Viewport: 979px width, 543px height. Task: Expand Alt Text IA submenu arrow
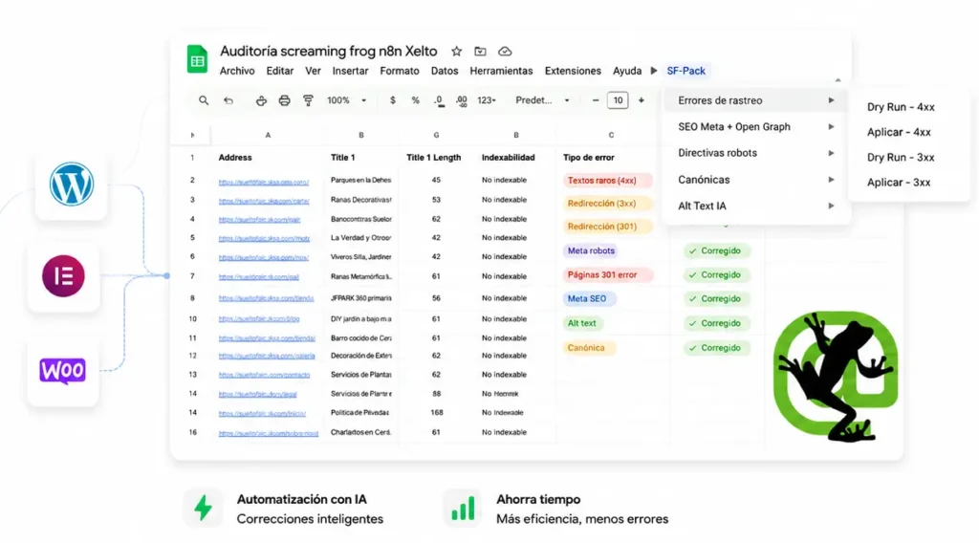click(831, 206)
